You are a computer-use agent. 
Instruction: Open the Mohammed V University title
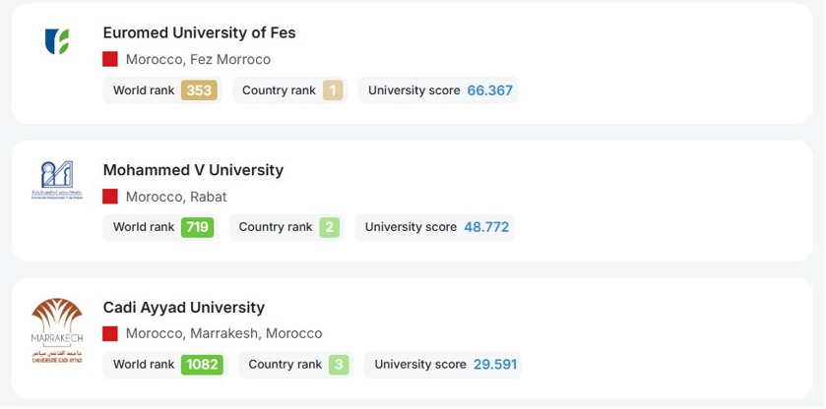click(193, 170)
